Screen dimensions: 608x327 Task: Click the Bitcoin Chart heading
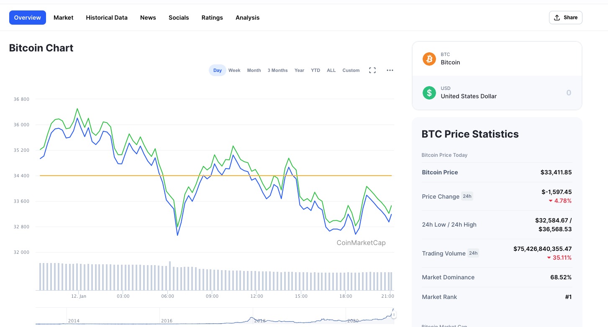[41, 48]
